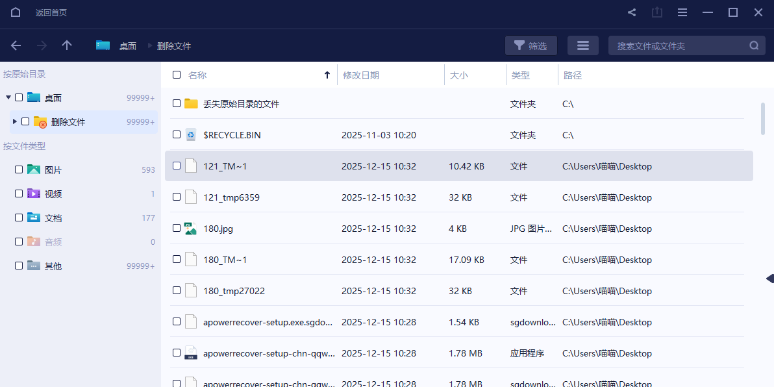
Task: Navigate up one folder level
Action: coord(67,45)
